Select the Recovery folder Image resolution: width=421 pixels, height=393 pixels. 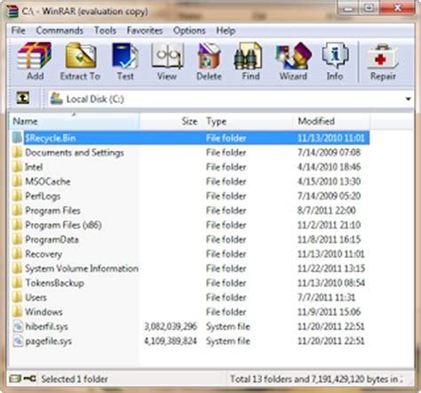(44, 254)
